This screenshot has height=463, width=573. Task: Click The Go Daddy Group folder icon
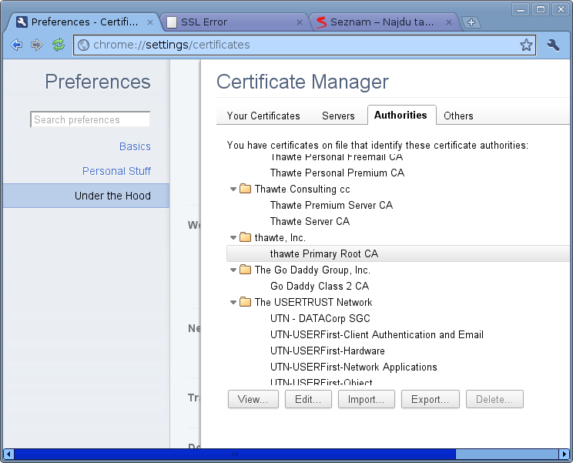pyautogui.click(x=245, y=270)
